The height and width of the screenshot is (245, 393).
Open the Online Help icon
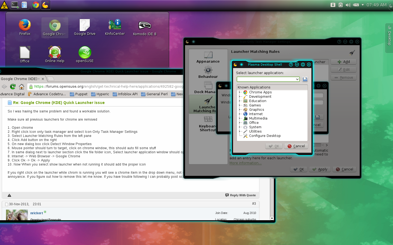[x=55, y=55]
